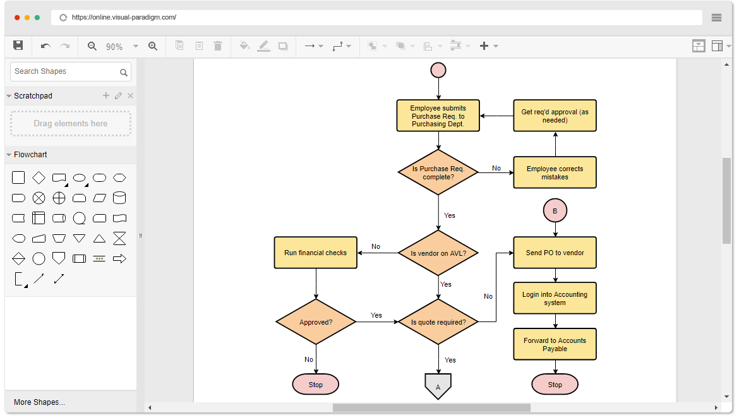Open the zoom level dropdown showing 90%
This screenshot has height=420, width=739.
135,45
